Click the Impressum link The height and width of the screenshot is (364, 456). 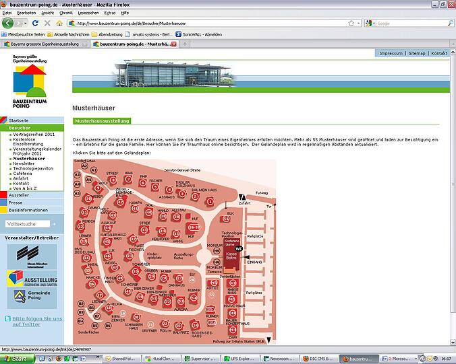point(391,53)
